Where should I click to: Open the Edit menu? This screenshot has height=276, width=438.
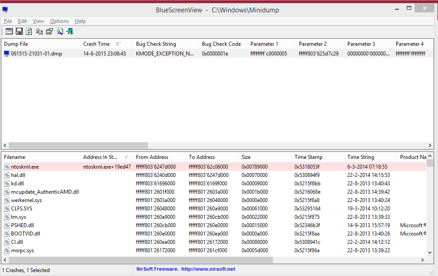click(22, 21)
